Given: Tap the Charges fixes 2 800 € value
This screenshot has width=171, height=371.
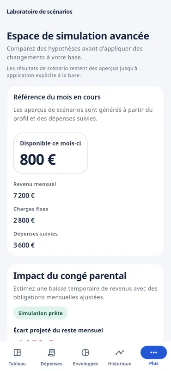Looking at the screenshot, I should [x=24, y=220].
